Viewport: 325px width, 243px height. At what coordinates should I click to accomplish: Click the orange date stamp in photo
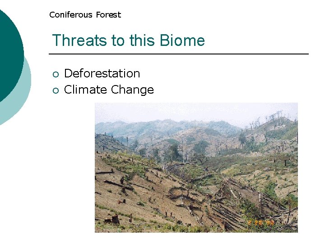pyautogui.click(x=261, y=223)
